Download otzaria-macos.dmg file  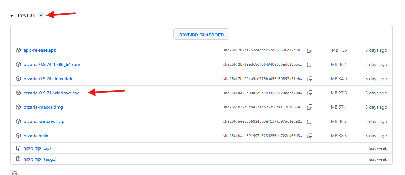[43, 107]
